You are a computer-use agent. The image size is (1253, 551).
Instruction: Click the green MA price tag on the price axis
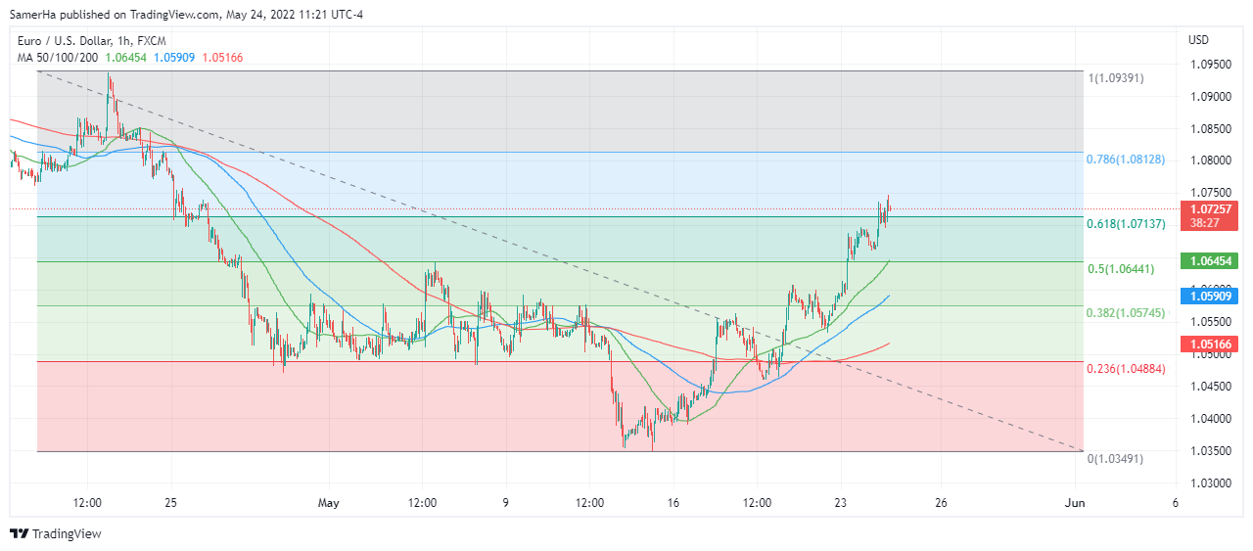pyautogui.click(x=1211, y=261)
